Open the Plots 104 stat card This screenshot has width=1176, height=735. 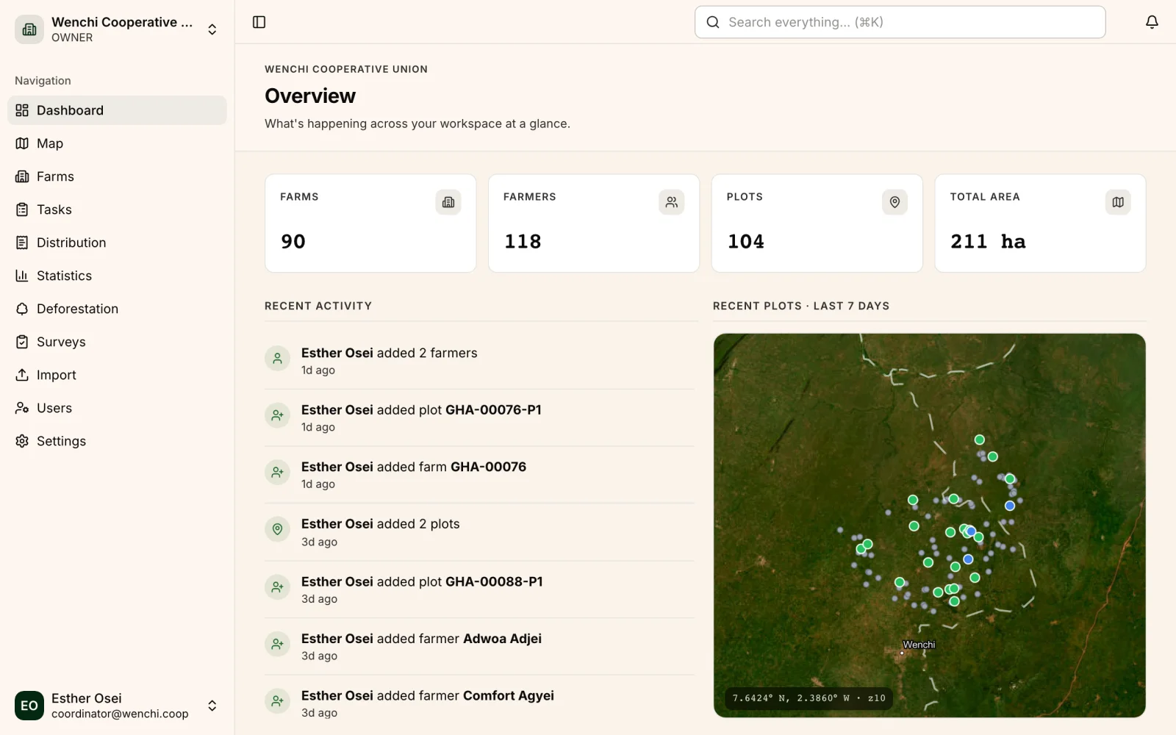coord(817,223)
